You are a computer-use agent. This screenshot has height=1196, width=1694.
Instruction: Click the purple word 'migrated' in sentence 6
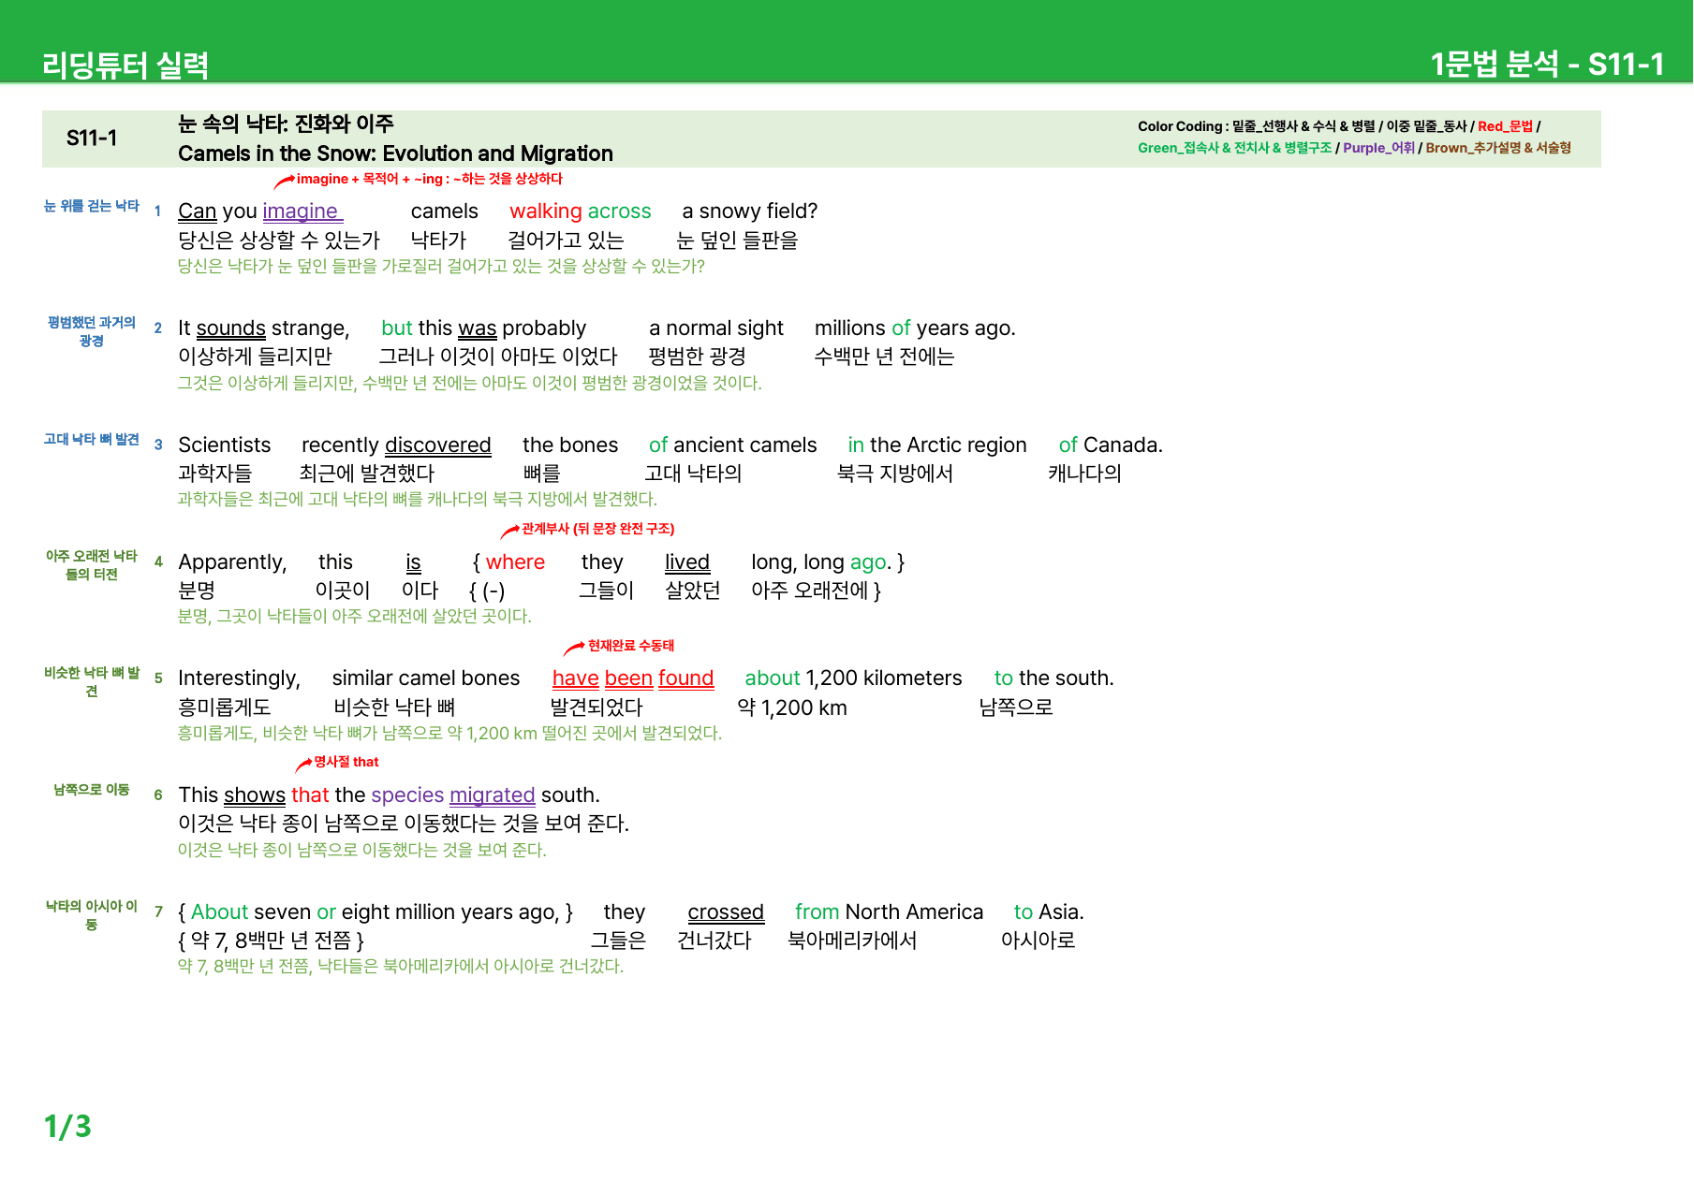tap(493, 795)
